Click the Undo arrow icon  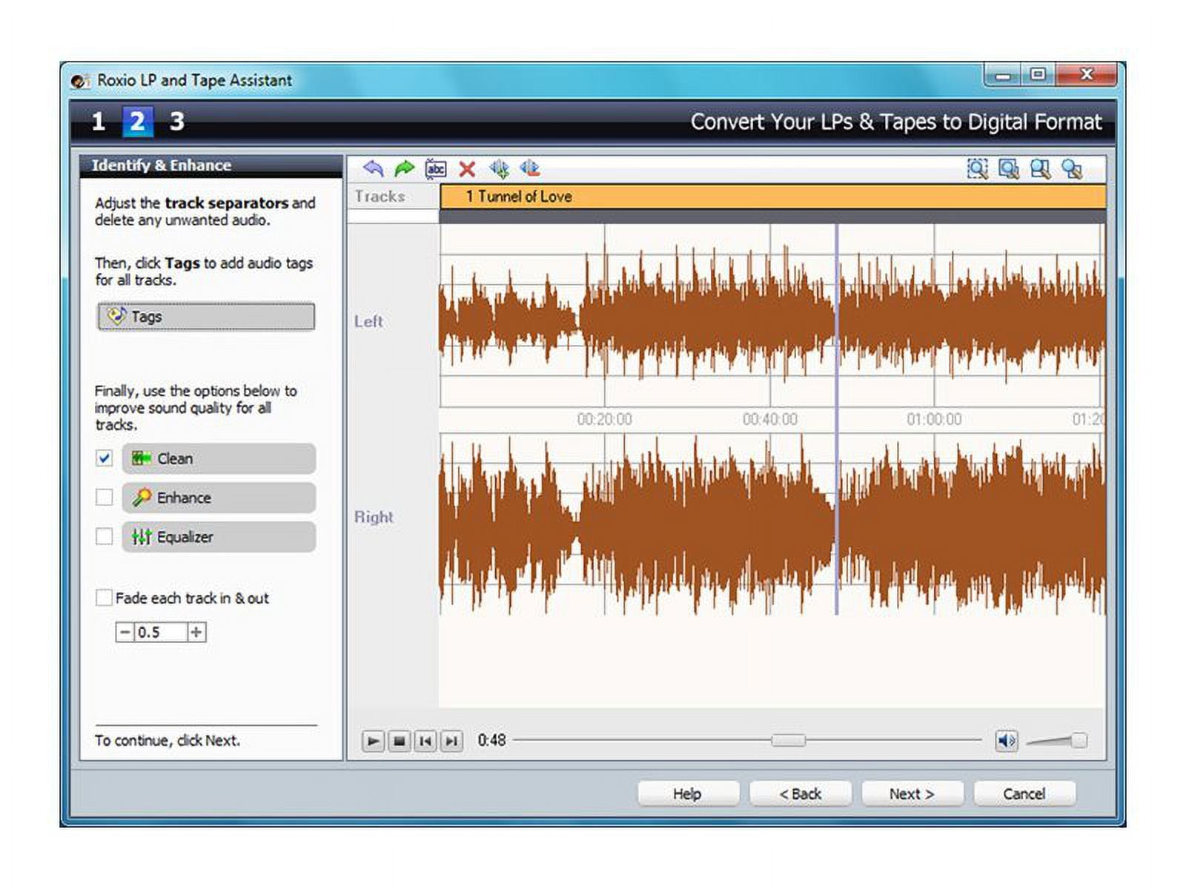[373, 169]
